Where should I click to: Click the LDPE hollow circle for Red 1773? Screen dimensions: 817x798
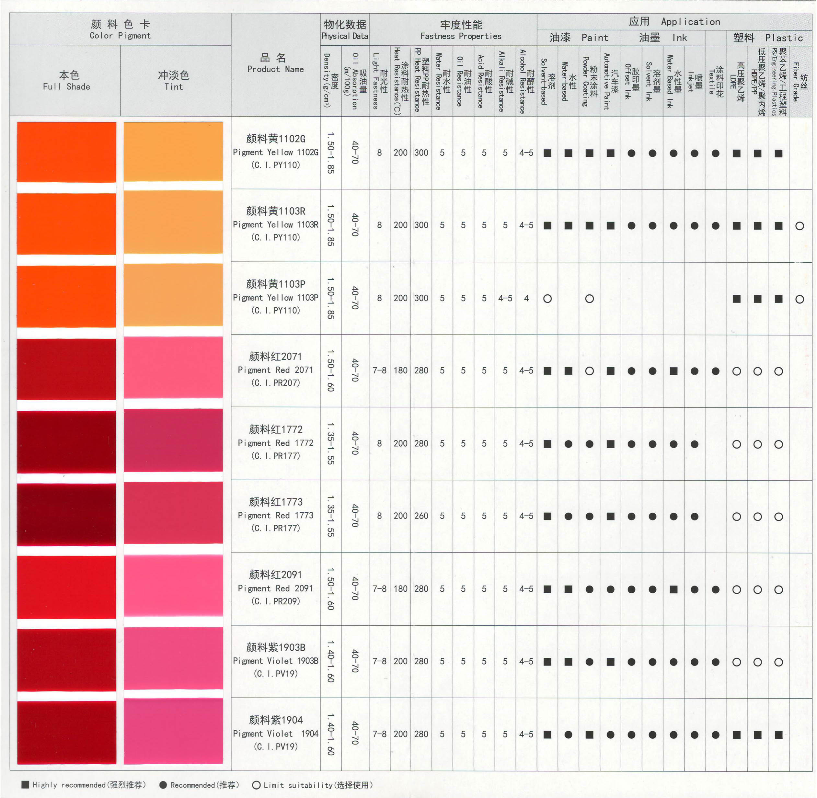tap(737, 517)
